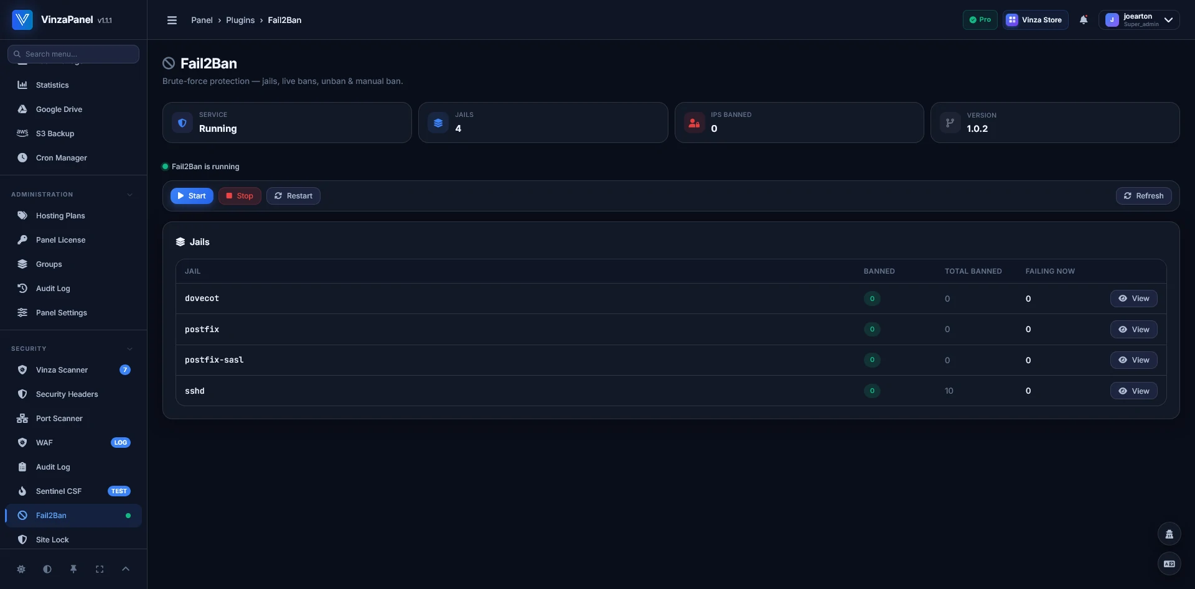Image resolution: width=1195 pixels, height=589 pixels.
Task: Click the red users icon in IPs Banned card
Action: pyautogui.click(x=694, y=123)
